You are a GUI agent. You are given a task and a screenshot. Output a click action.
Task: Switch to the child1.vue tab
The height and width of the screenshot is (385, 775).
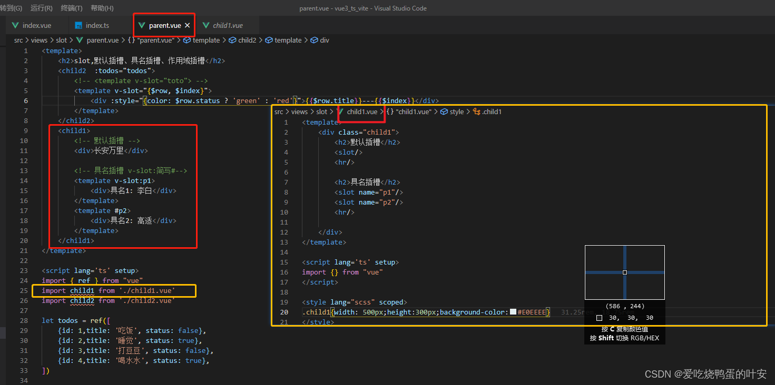click(x=228, y=25)
